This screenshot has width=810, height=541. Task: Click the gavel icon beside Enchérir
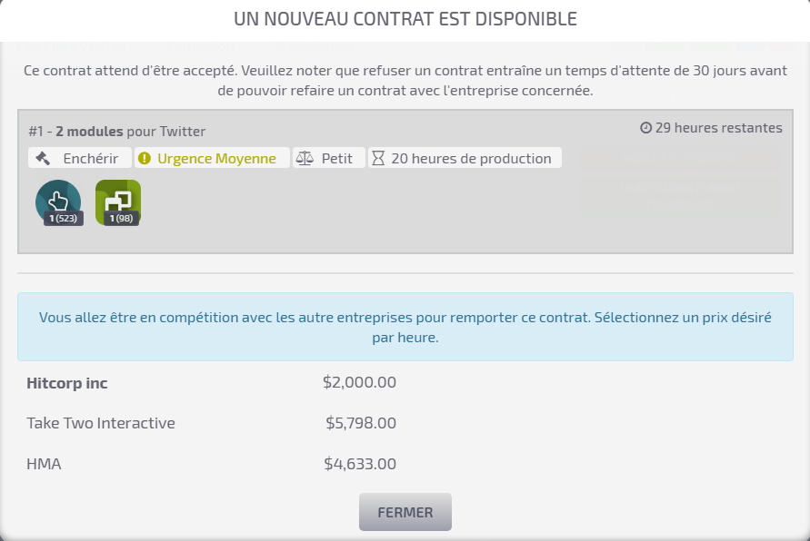(43, 159)
